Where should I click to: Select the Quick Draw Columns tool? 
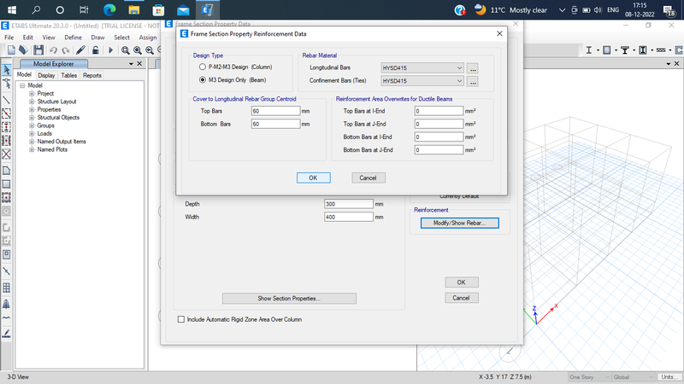click(x=7, y=127)
